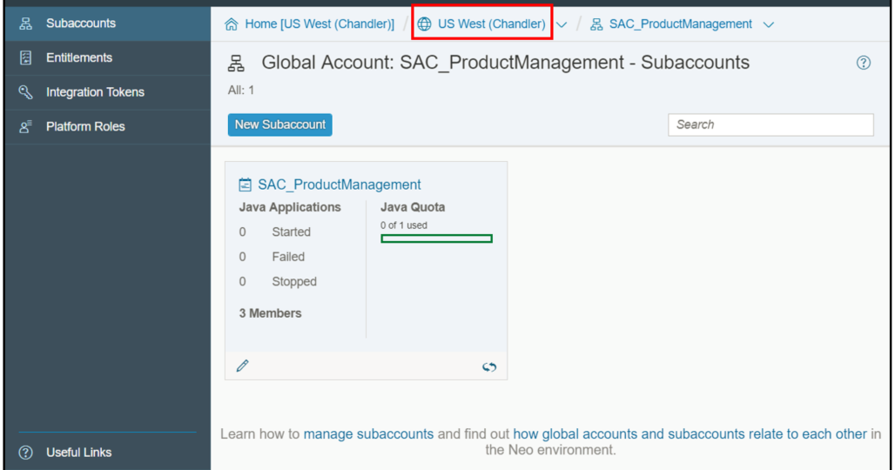Click the Home breadcrumb house icon
The image size is (895, 470).
tap(232, 24)
